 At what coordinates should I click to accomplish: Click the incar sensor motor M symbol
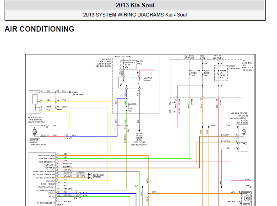244,132
